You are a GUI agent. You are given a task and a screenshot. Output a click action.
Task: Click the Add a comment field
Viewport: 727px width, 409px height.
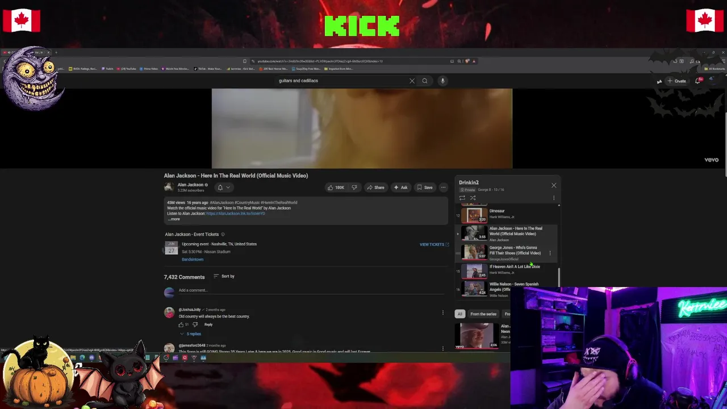coord(312,290)
